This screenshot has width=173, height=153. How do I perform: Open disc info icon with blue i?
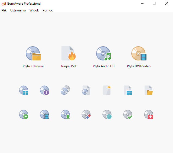pyautogui.click(x=107, y=114)
